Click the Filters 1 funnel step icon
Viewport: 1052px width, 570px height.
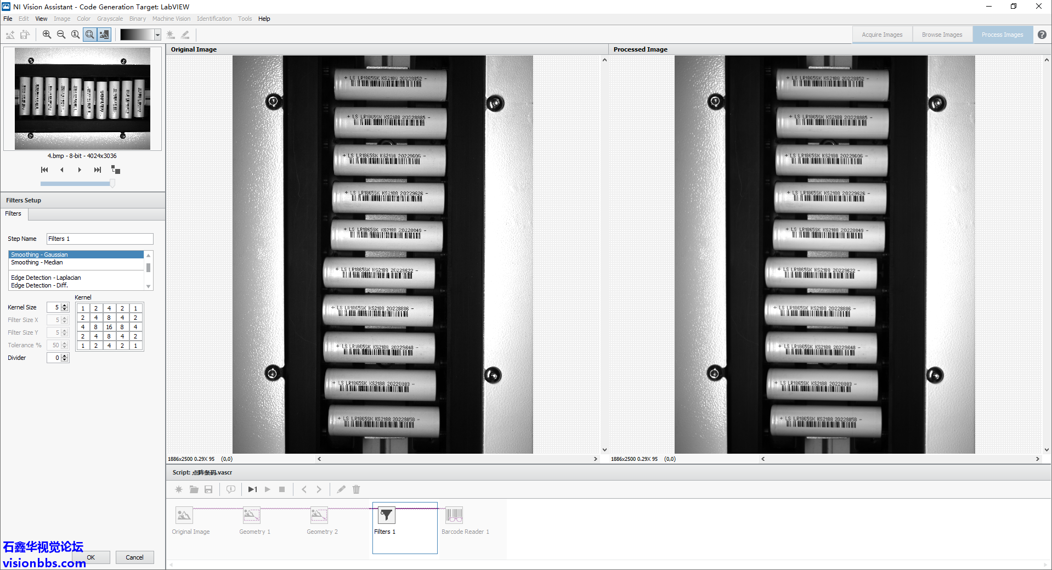pyautogui.click(x=387, y=515)
